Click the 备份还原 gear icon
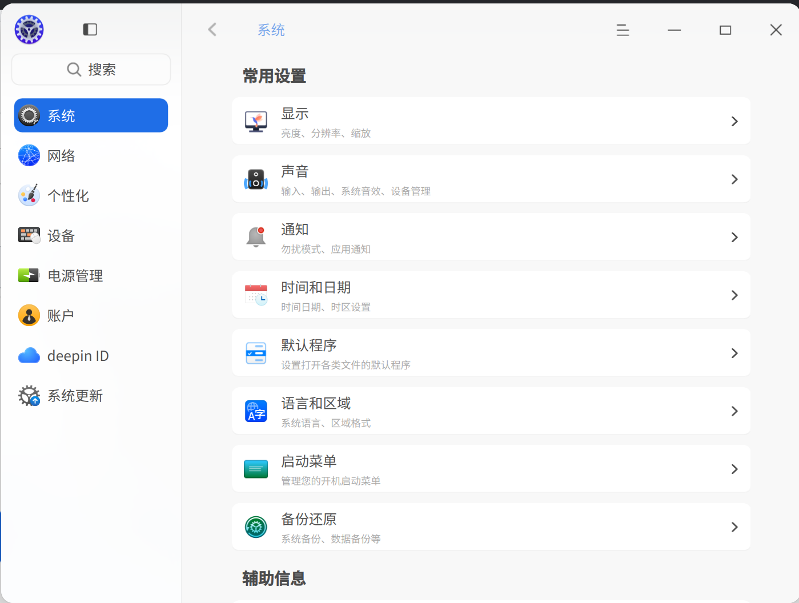 point(256,527)
